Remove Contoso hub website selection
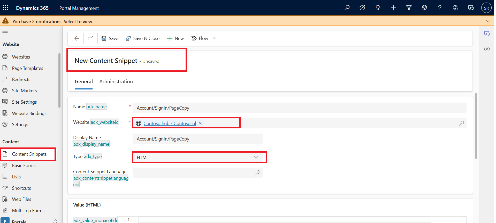 pyautogui.click(x=200, y=123)
